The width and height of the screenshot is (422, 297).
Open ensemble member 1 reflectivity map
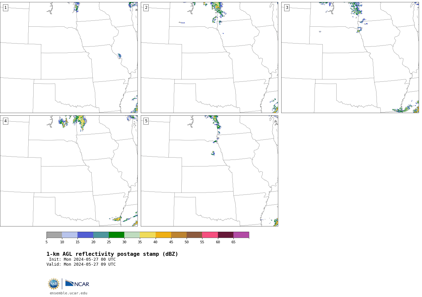tap(69, 57)
